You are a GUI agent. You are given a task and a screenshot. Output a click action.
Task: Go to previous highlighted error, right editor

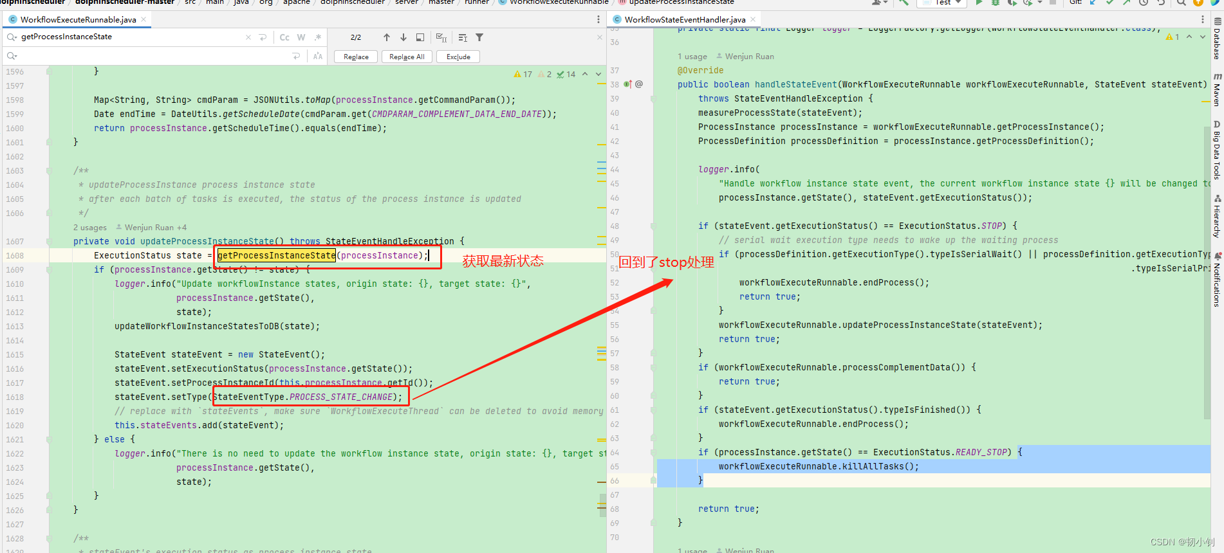coord(1189,37)
